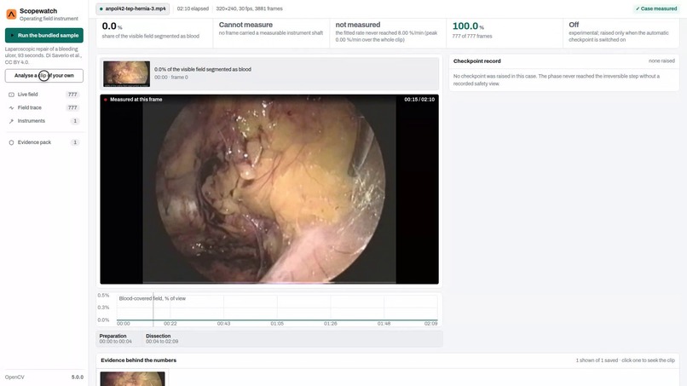Click the Off checkpoint status card
This screenshot has width=687, height=386.
[621, 32]
